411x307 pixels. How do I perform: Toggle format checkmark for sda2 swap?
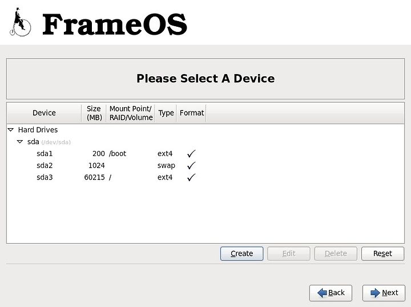(191, 165)
